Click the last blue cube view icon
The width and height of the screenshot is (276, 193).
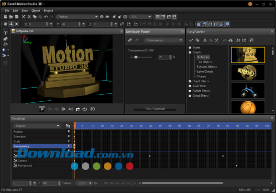coord(227,24)
